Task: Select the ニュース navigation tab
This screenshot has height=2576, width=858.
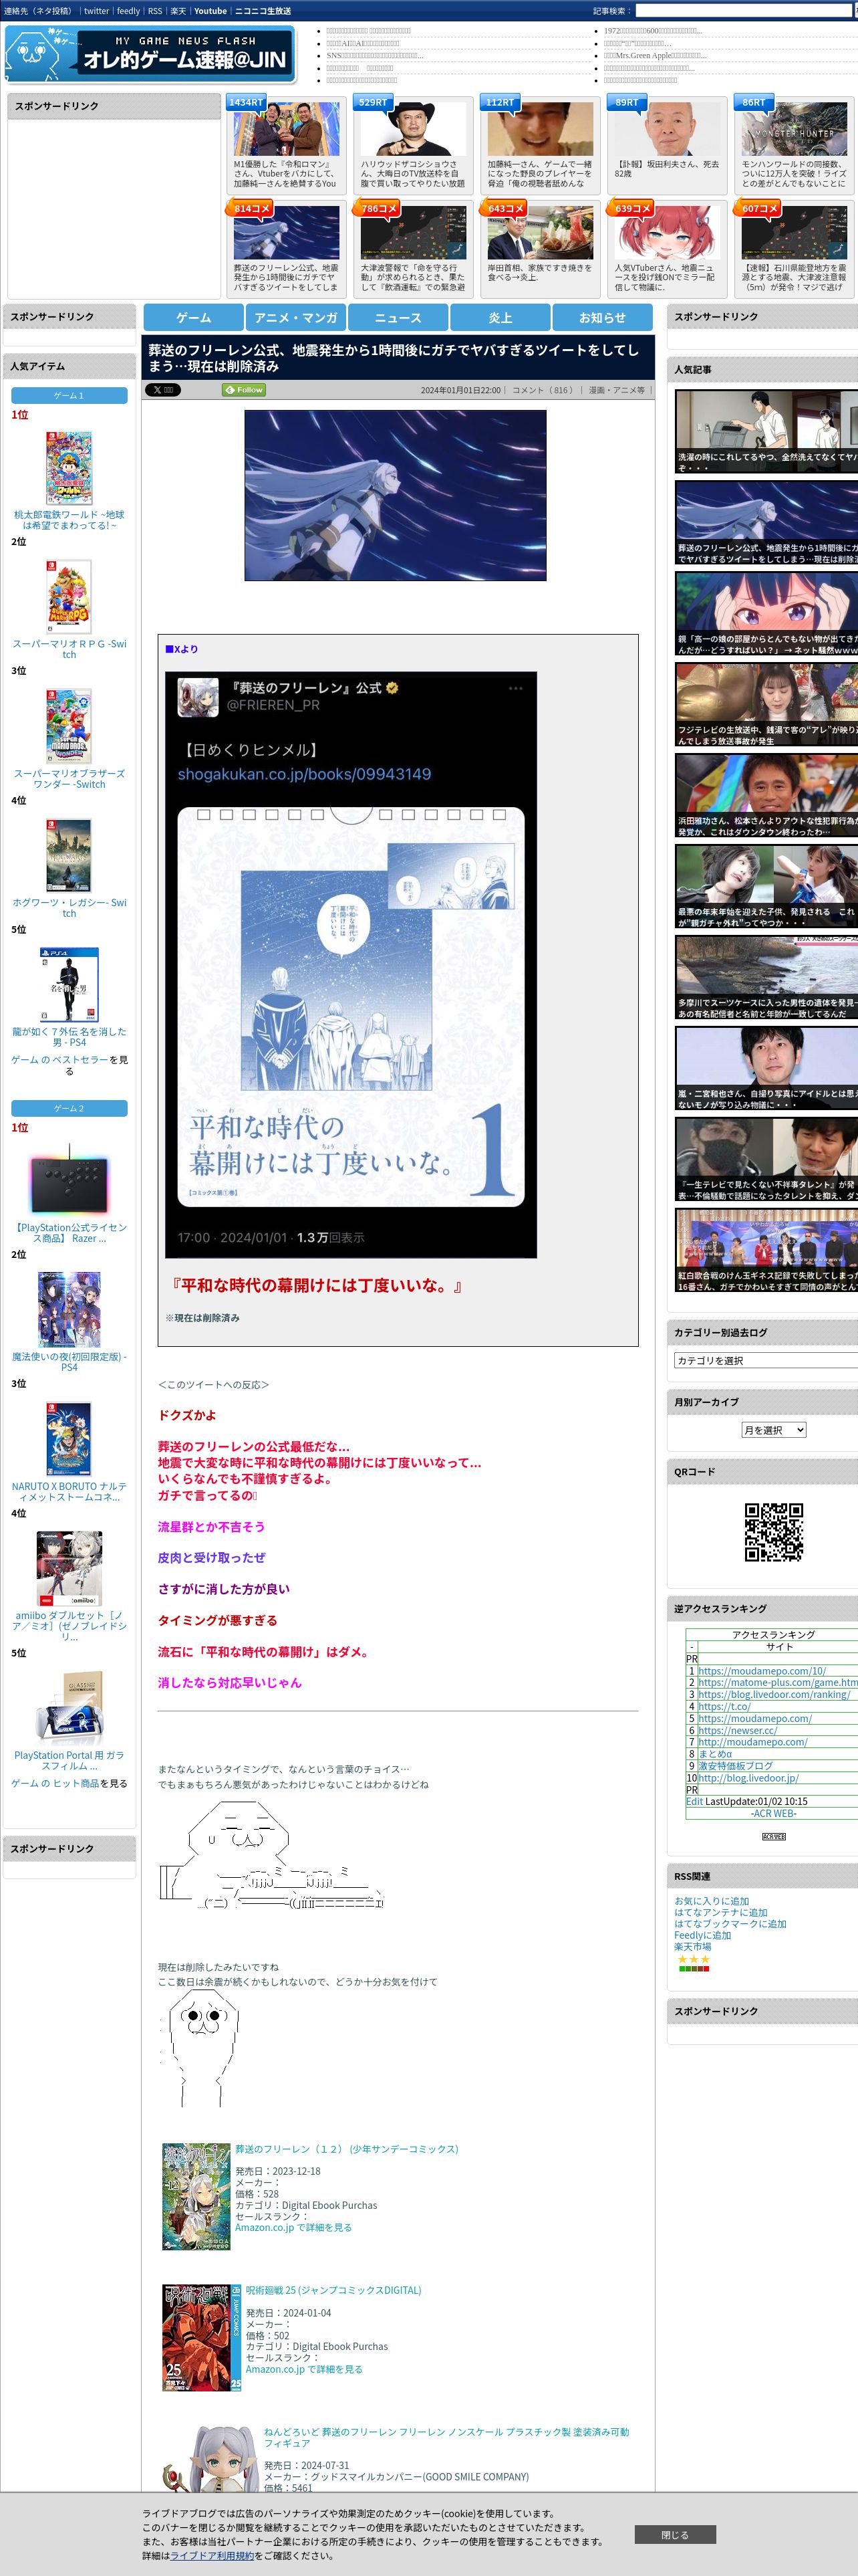Action: click(x=398, y=317)
